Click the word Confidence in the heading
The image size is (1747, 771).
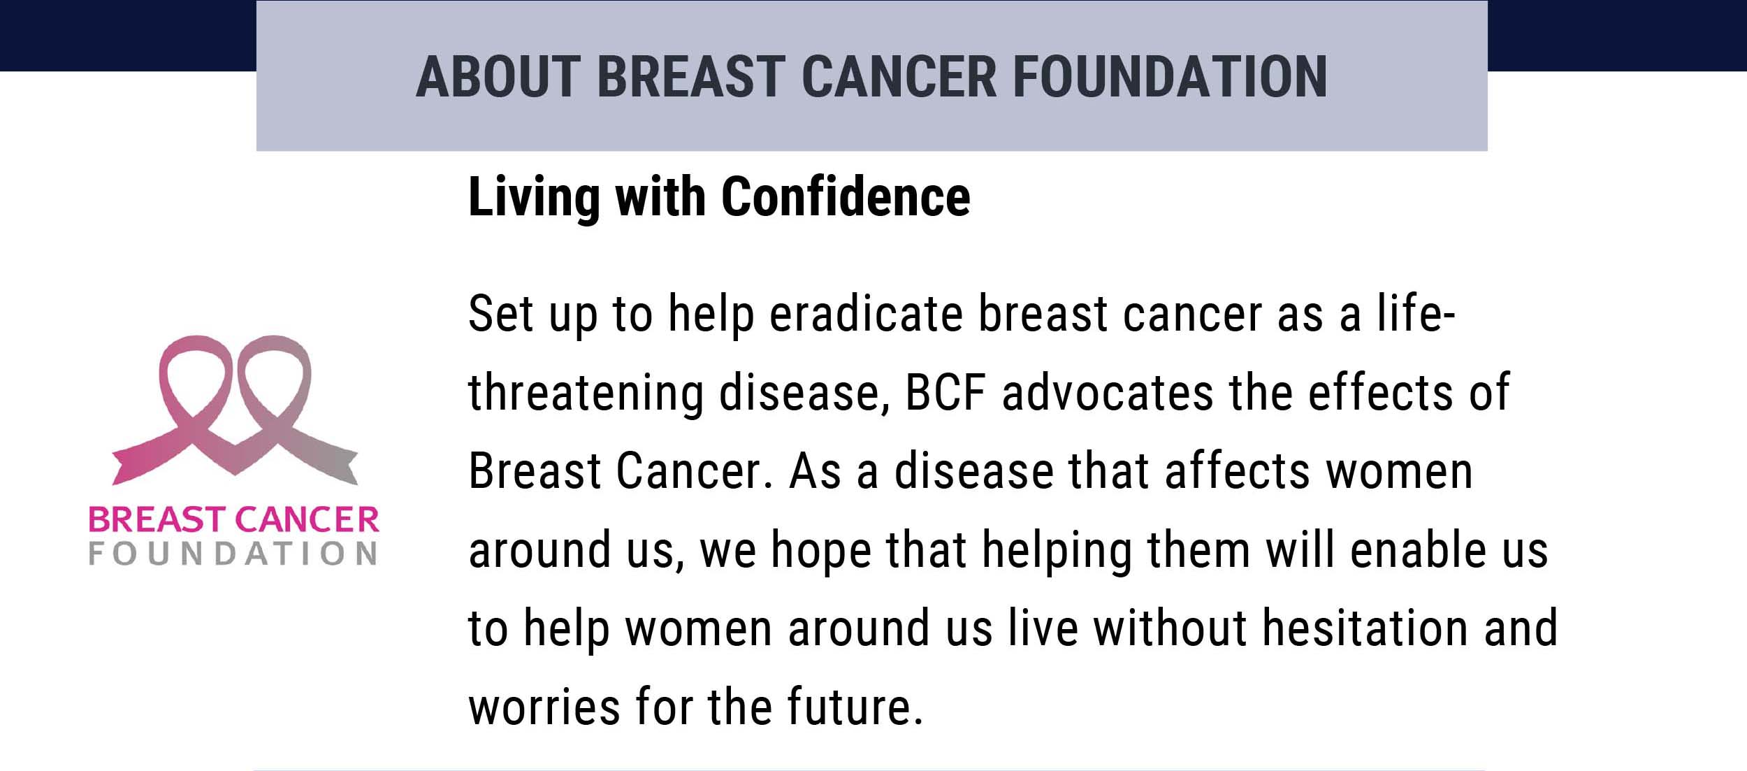846,197
